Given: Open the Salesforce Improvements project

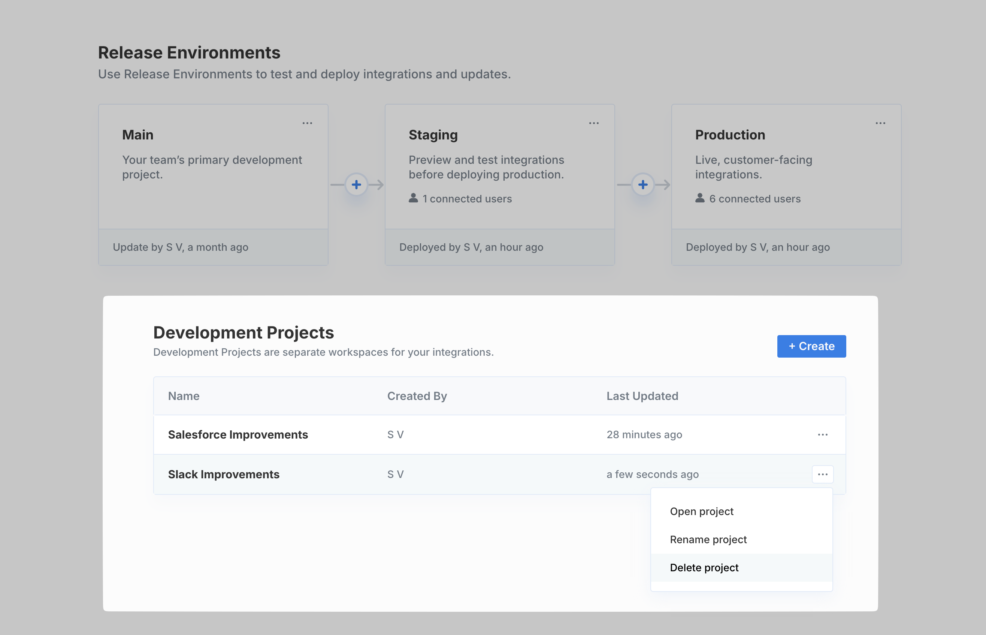Looking at the screenshot, I should point(238,434).
